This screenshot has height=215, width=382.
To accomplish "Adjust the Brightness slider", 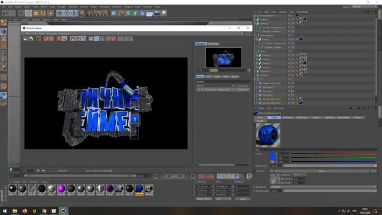I will click(330, 166).
